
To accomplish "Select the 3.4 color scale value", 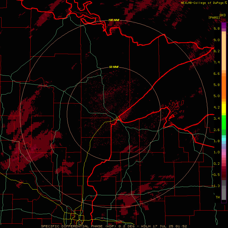I will point(217,119).
